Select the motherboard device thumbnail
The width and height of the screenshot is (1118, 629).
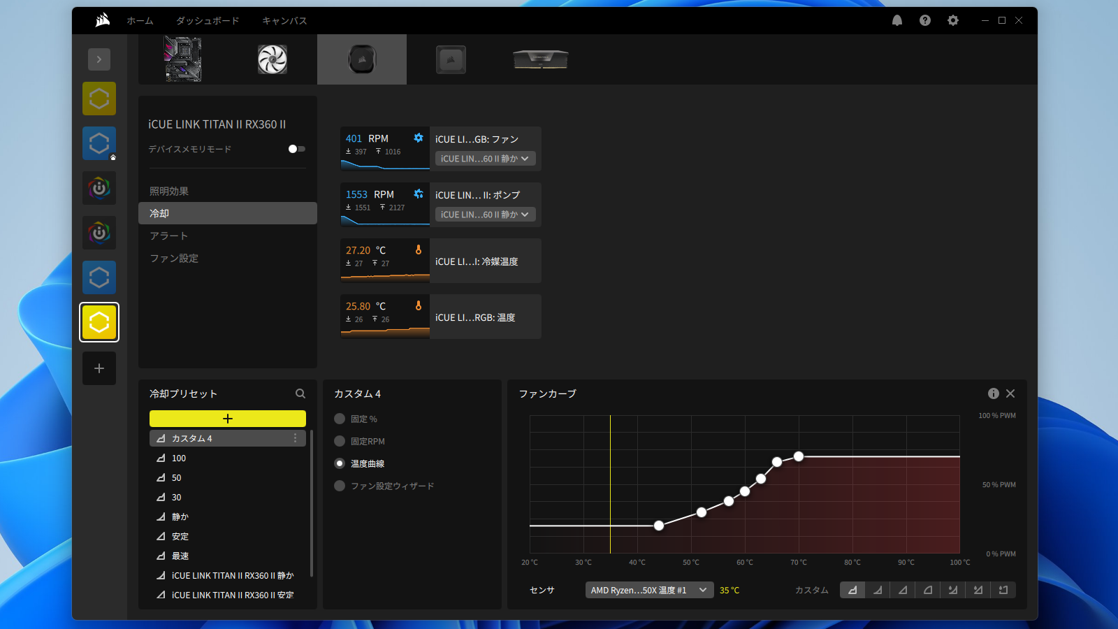182,59
